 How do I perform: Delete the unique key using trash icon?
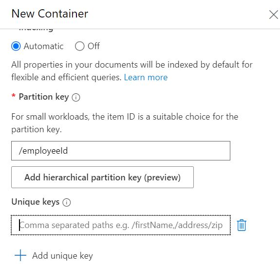pos(242,225)
